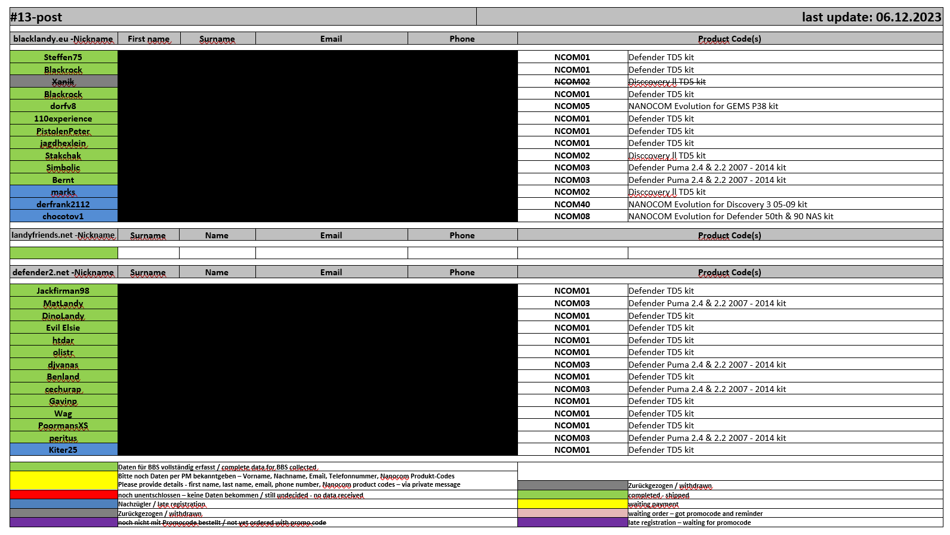Viewport: 950px width, 535px height.
Task: Click the 'NCOM05' product code cell
Action: [572, 106]
